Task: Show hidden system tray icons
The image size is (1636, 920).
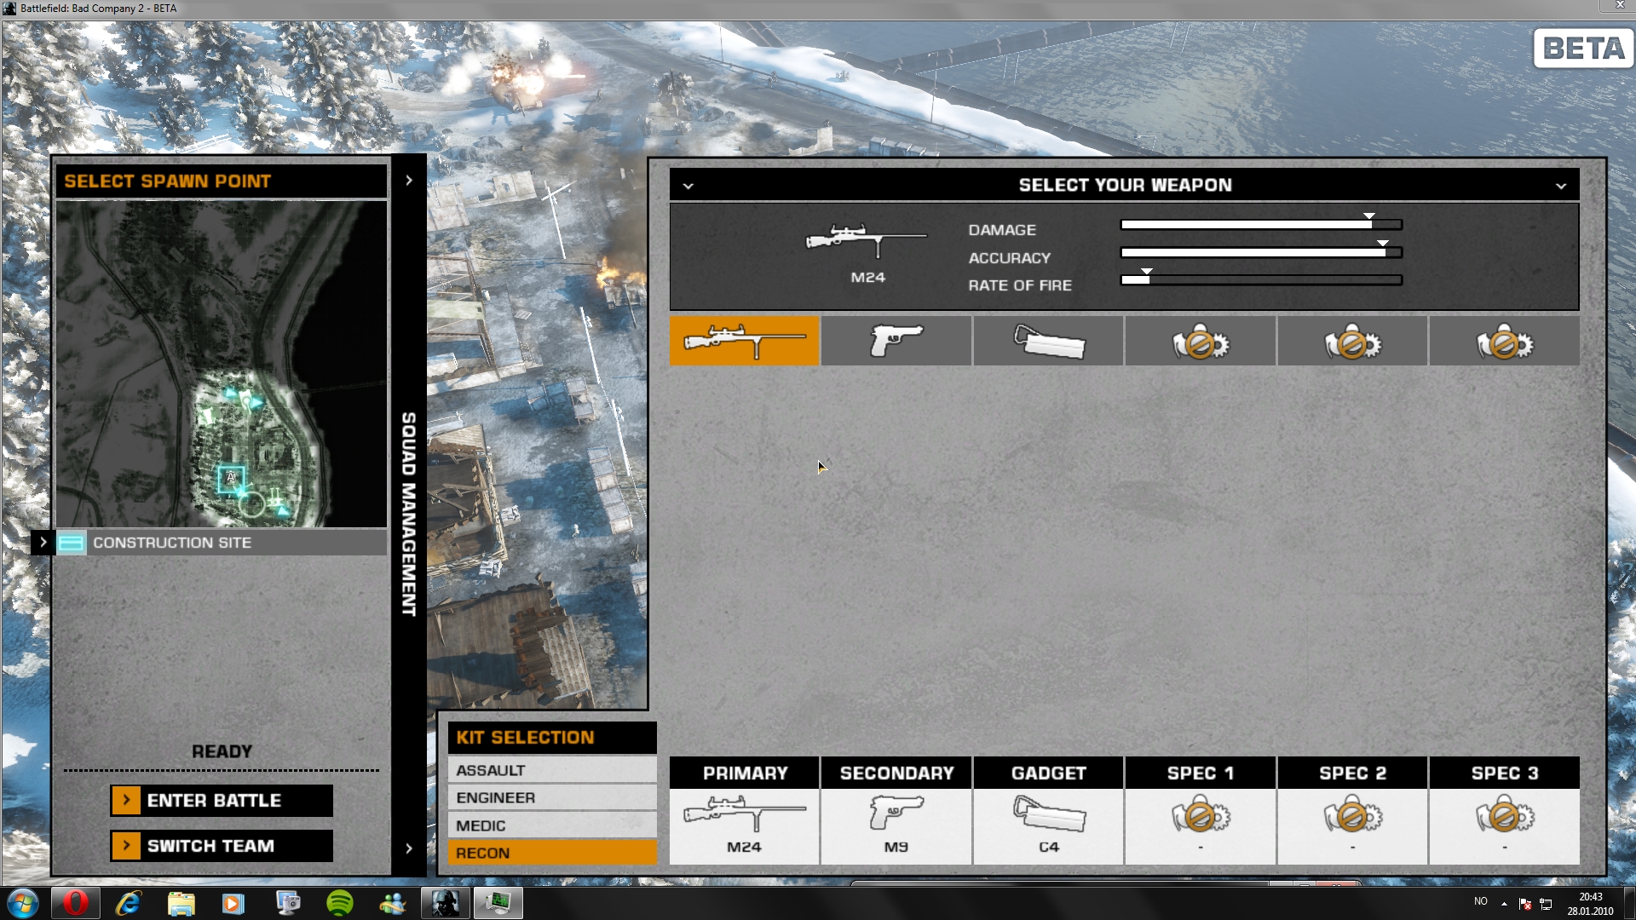Action: coord(1504,903)
